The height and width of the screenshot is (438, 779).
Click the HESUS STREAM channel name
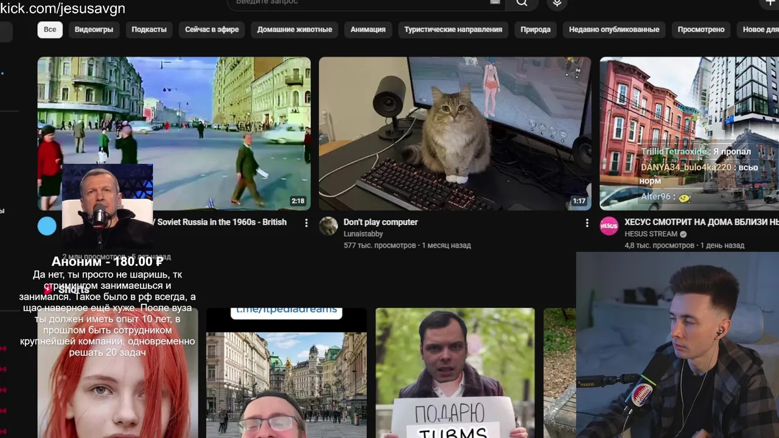click(651, 234)
